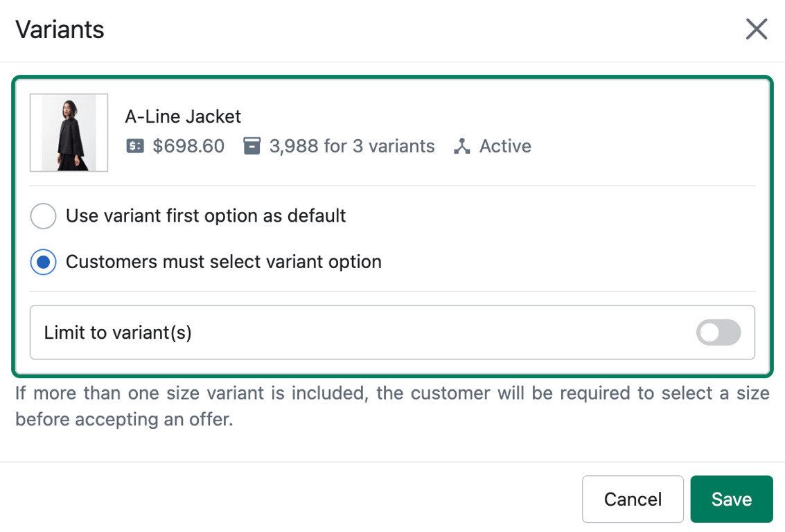Enable the Limit to variant(s) toggle switch
The height and width of the screenshot is (532, 785).
click(x=718, y=333)
